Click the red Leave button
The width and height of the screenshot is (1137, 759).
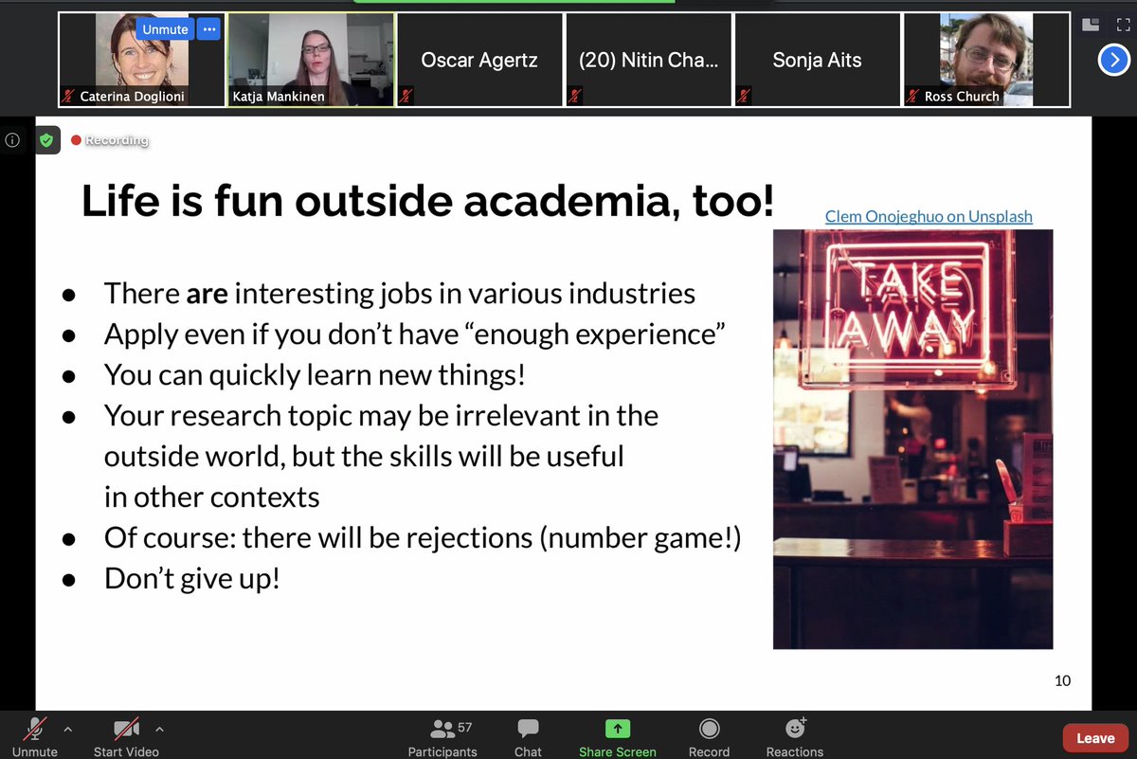[x=1095, y=738]
